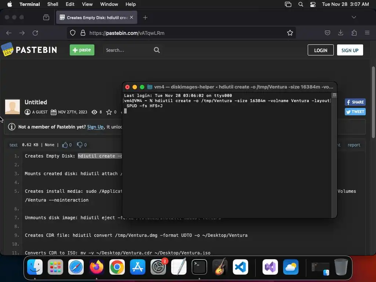This screenshot has height=282, width=376.
Task: Open Launchpad from the Dock
Action: point(55,267)
